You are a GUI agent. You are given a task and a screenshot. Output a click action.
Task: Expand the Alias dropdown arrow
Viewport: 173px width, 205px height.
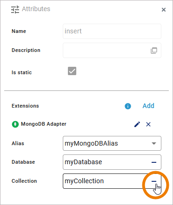pos(154,143)
